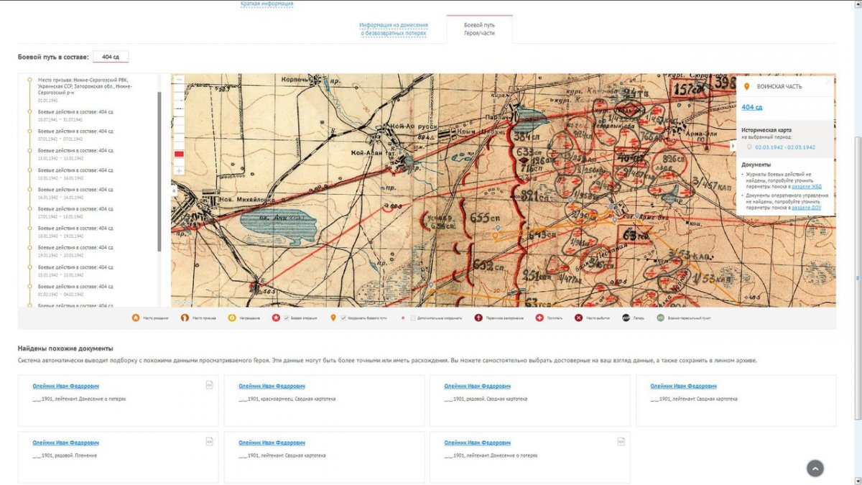This screenshot has height=485, width=862.
Task: Click entry dated 17.01.1942 - 18.01.1942
Action: pos(75,212)
